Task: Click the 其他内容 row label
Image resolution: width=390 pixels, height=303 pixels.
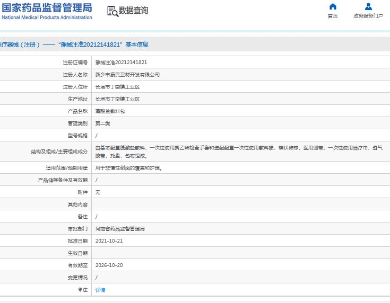Action: pos(77,204)
